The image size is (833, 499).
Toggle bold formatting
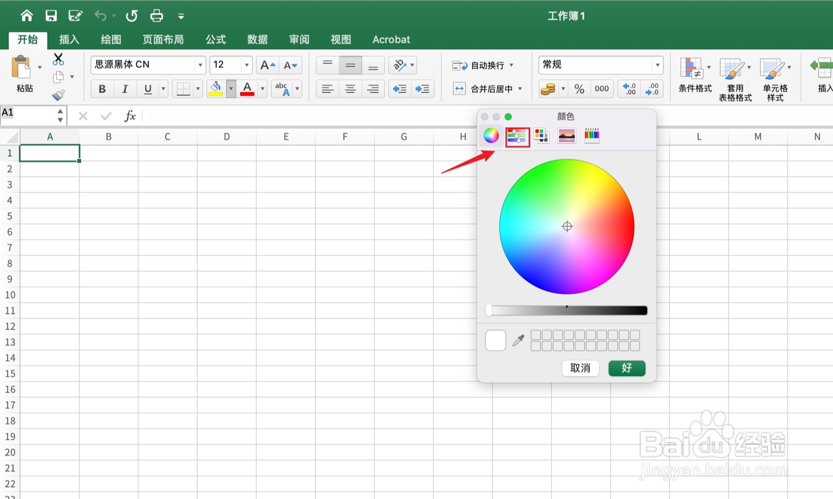point(102,89)
